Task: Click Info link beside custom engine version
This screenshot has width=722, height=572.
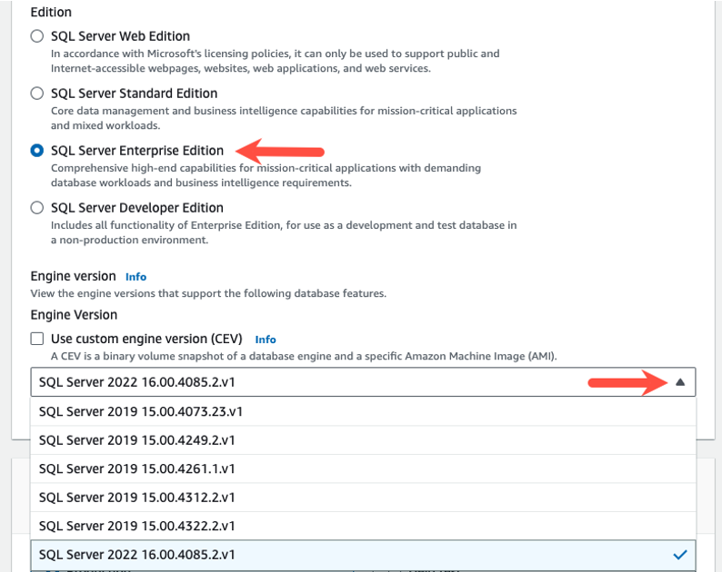Action: click(x=266, y=340)
